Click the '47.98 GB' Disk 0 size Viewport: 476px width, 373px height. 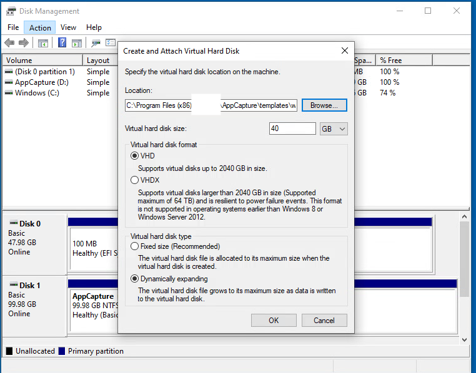22,243
